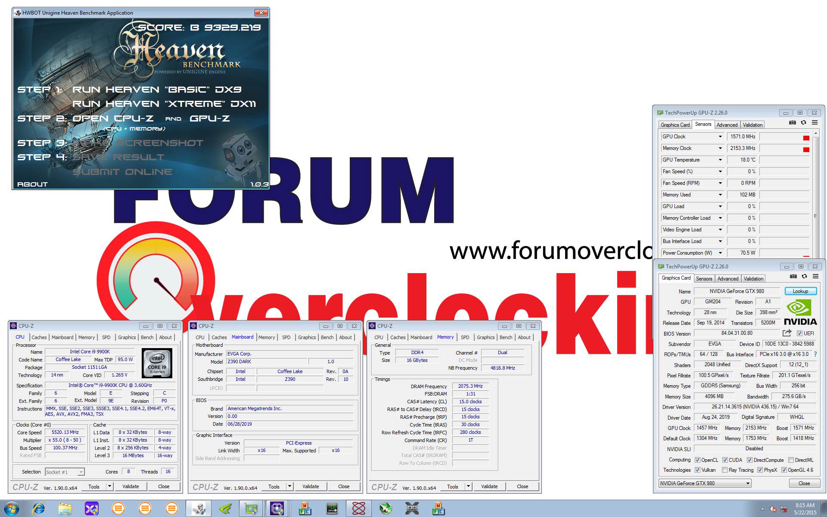This screenshot has height=517, width=827.
Task: Enable the Ray Tracing checkbox
Action: point(724,470)
